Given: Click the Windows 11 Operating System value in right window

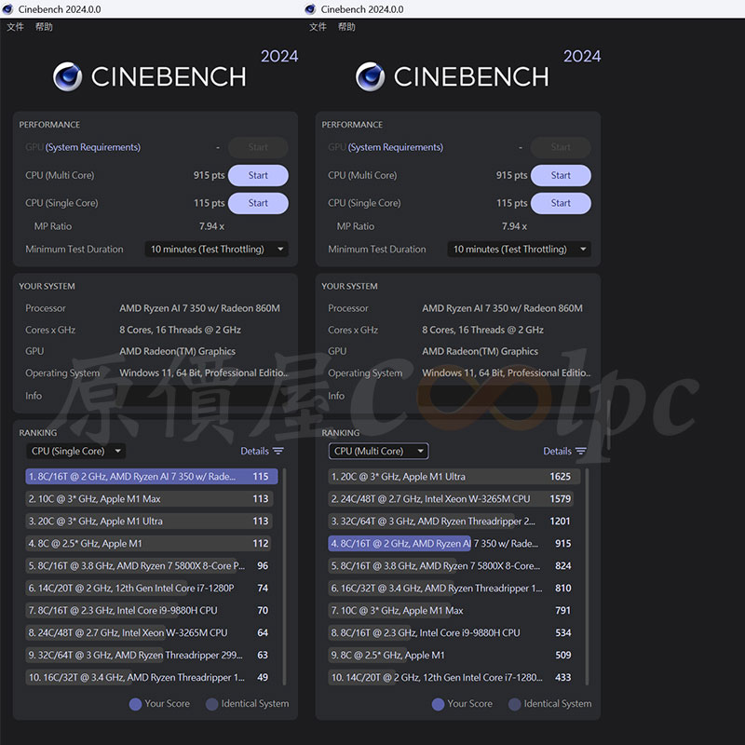Looking at the screenshot, I should [x=507, y=373].
